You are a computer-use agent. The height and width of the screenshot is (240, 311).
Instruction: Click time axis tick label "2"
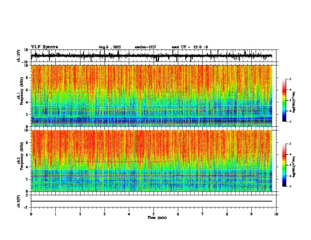80,214
